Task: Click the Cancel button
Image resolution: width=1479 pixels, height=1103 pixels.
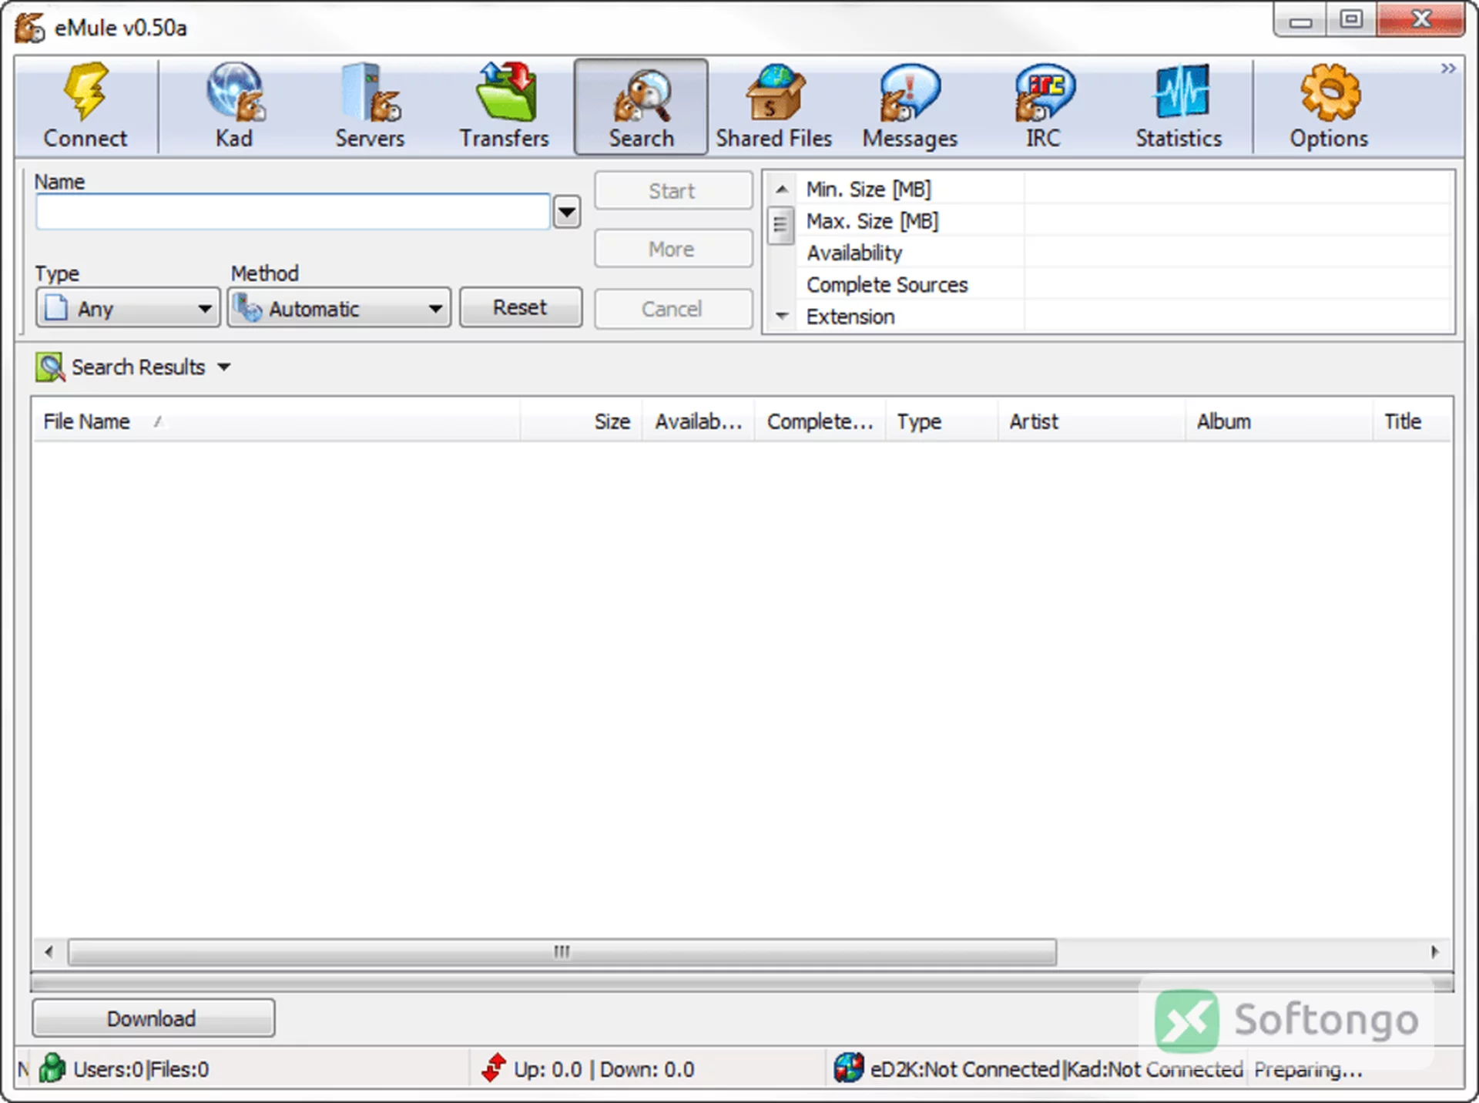Action: [x=673, y=309]
